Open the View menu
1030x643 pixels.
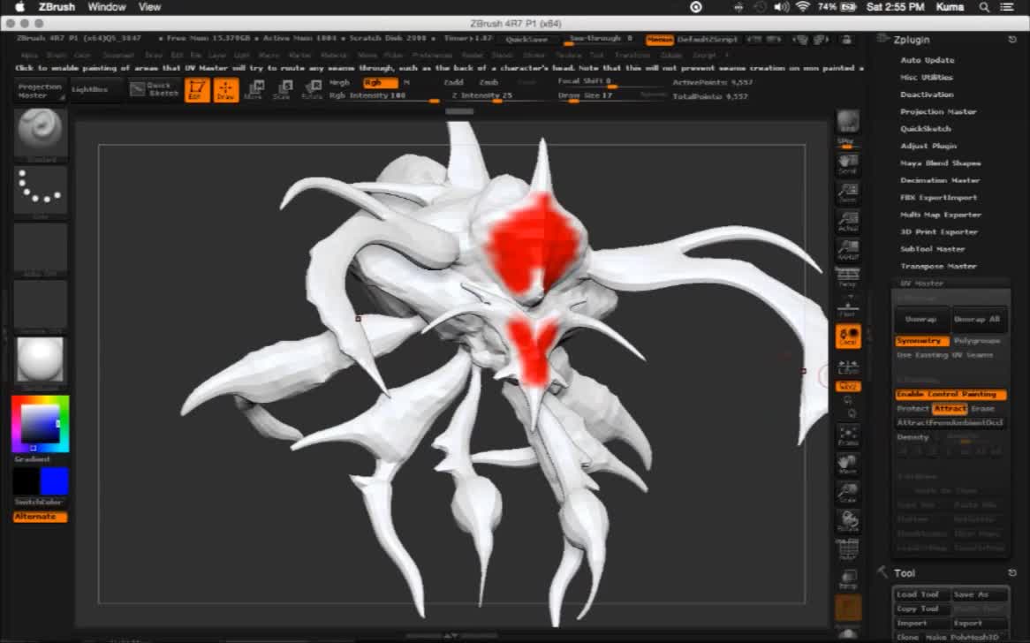point(149,7)
